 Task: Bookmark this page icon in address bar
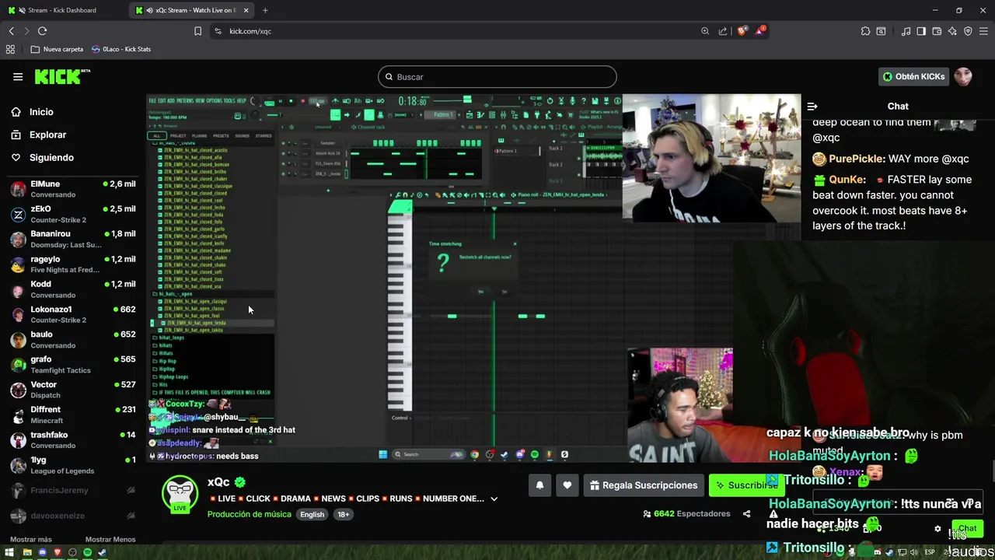[197, 31]
